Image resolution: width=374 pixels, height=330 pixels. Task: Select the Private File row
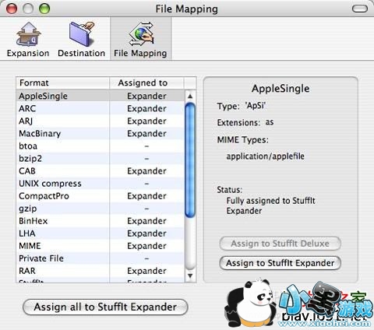(100, 258)
